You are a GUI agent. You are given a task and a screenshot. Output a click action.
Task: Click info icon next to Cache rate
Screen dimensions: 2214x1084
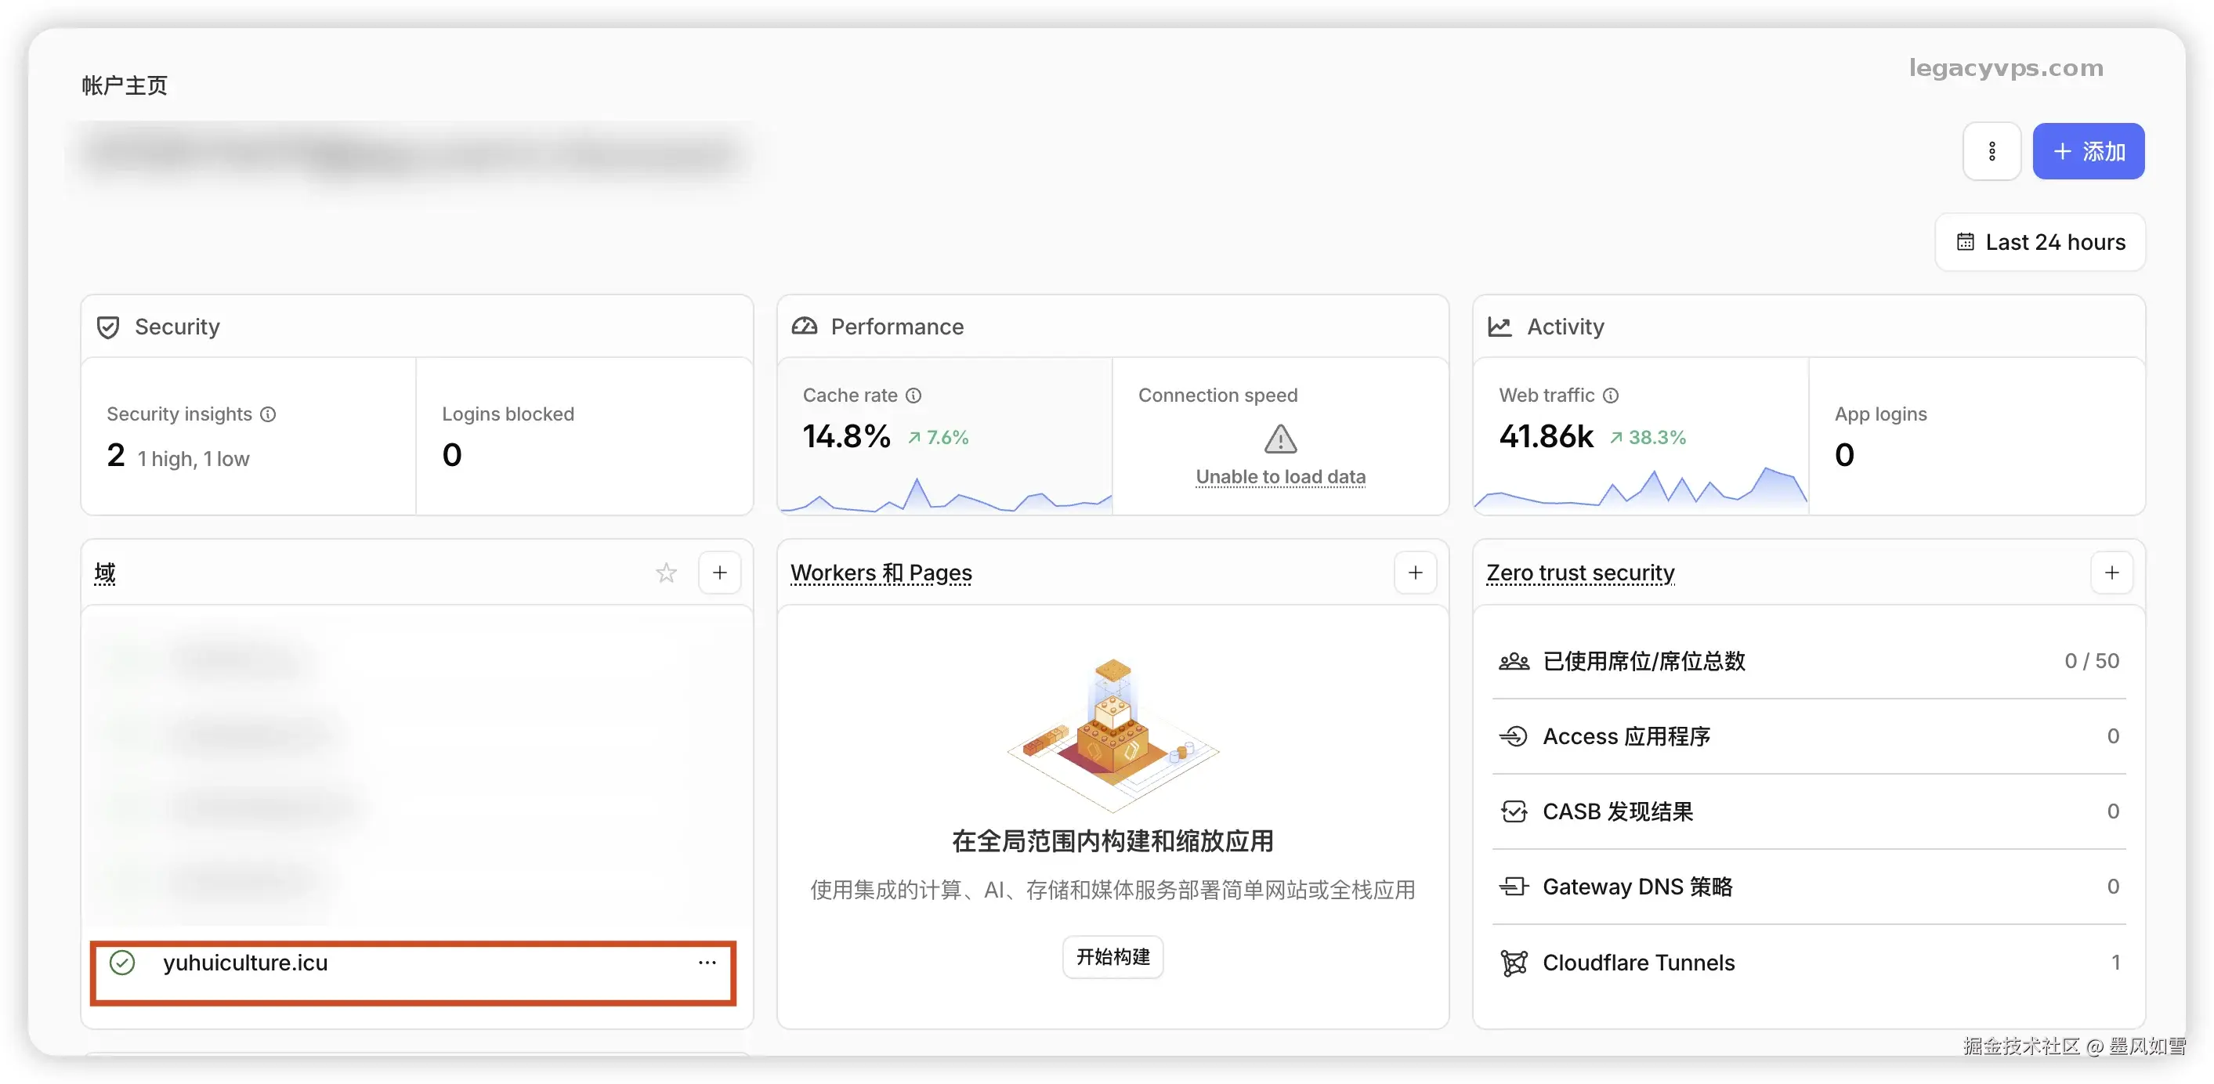(x=913, y=395)
